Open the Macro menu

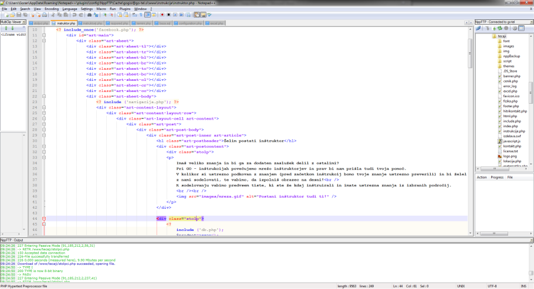101,9
